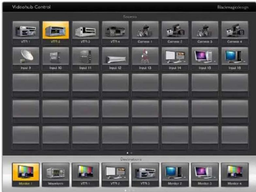
Task: Choose the Input 16 monitor source
Action: (234, 59)
